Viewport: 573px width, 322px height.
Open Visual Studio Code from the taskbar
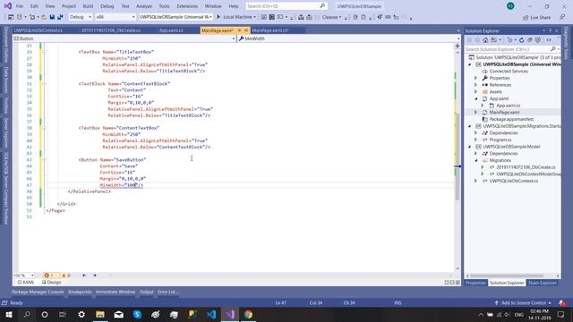point(211,314)
